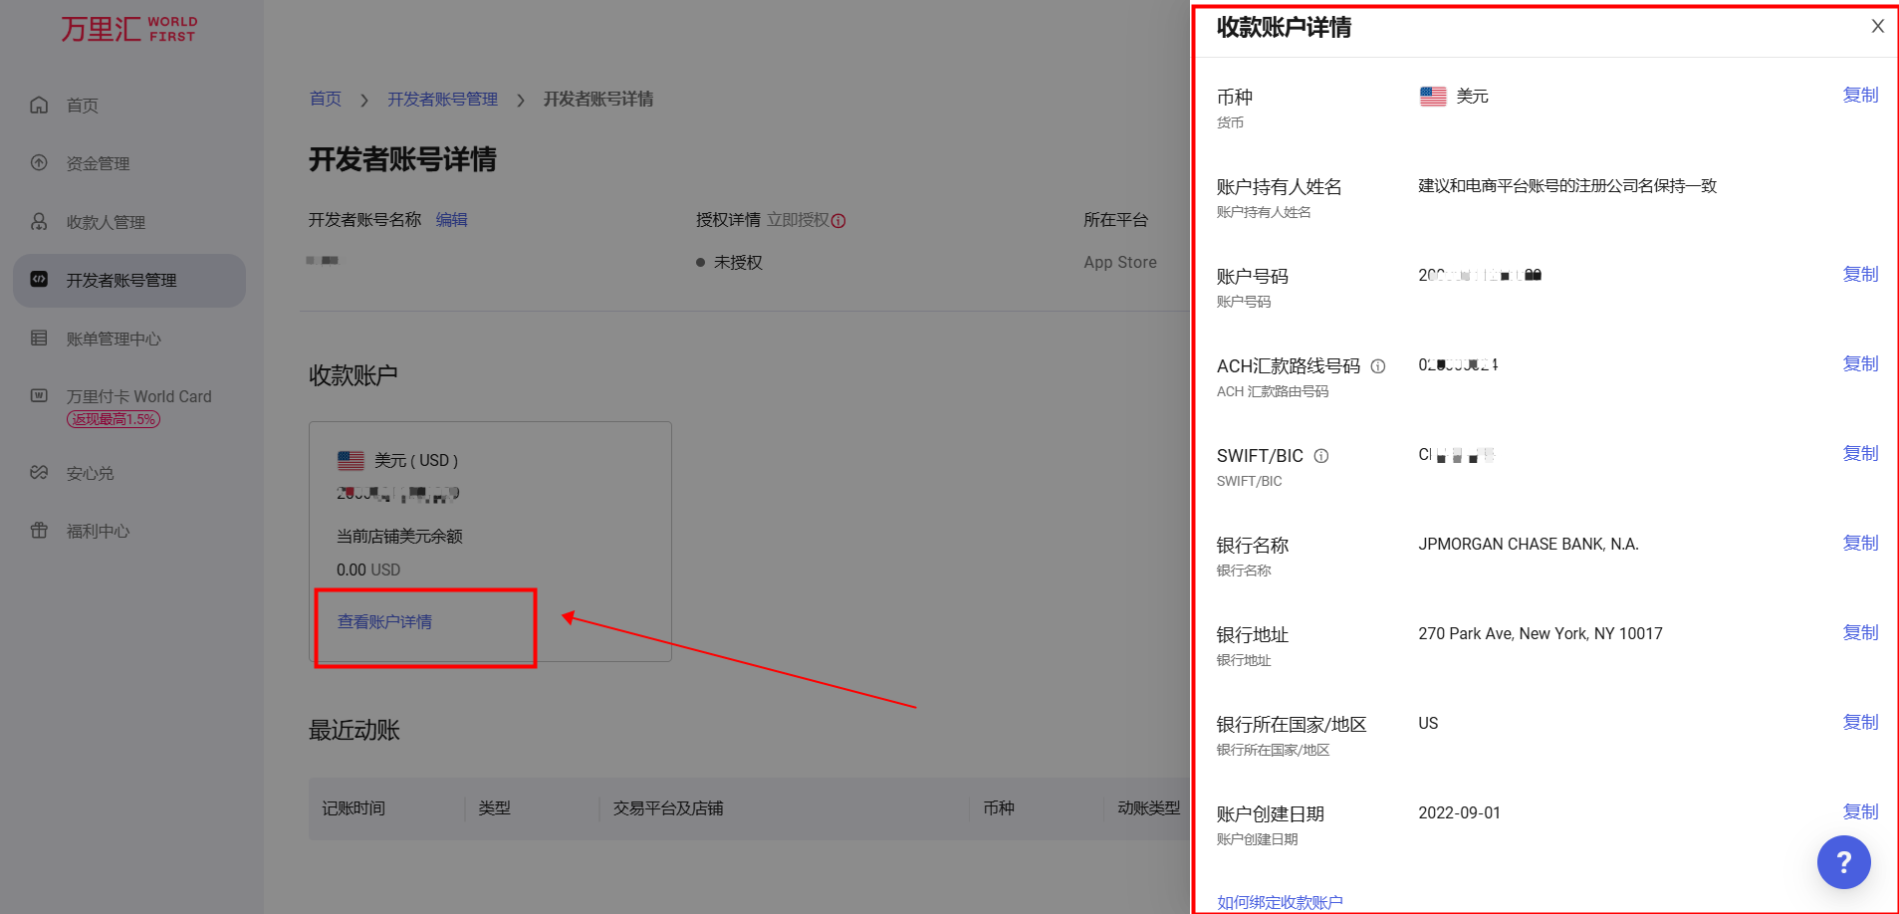Click 开发者账号管理 breadcrumb link
1899x914 pixels.
coord(443,99)
